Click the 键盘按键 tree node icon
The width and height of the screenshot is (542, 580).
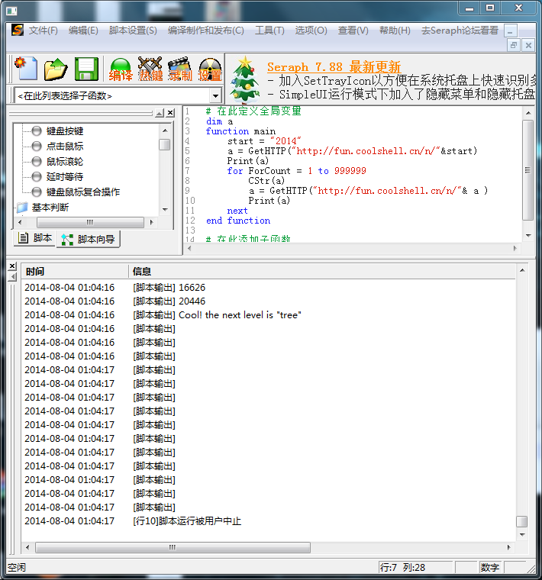tap(36, 131)
